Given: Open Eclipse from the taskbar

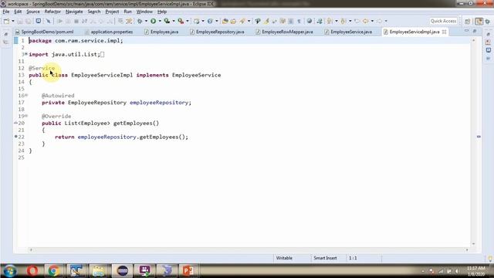Looking at the screenshot, I should (123, 270).
